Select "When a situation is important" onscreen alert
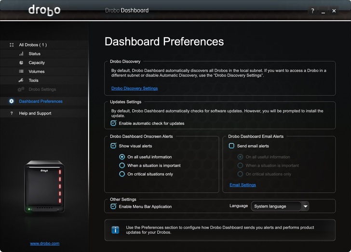Image resolution: width=351 pixels, height=252 pixels. coord(122,165)
